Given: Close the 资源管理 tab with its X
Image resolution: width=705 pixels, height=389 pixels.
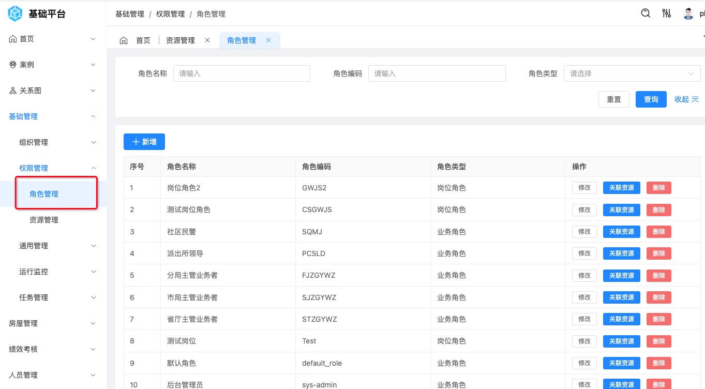Looking at the screenshot, I should point(207,40).
